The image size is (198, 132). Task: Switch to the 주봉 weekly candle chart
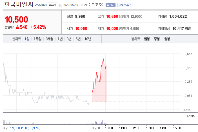pos(157,39)
